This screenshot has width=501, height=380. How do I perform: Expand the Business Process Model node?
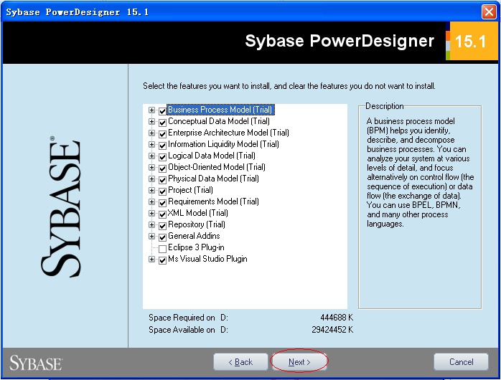[x=151, y=110]
